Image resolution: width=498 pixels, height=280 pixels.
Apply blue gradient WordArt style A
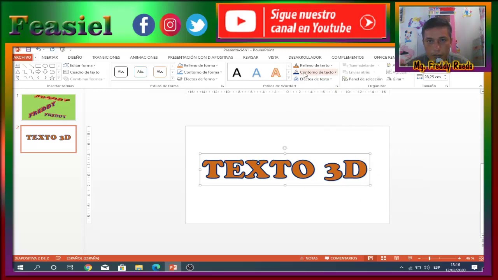(x=256, y=73)
